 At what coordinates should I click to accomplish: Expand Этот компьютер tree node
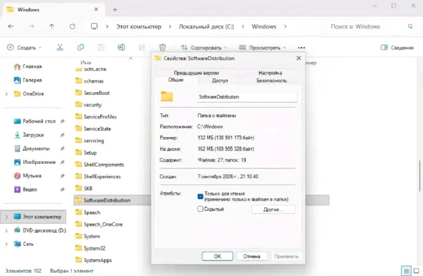click(x=6, y=216)
